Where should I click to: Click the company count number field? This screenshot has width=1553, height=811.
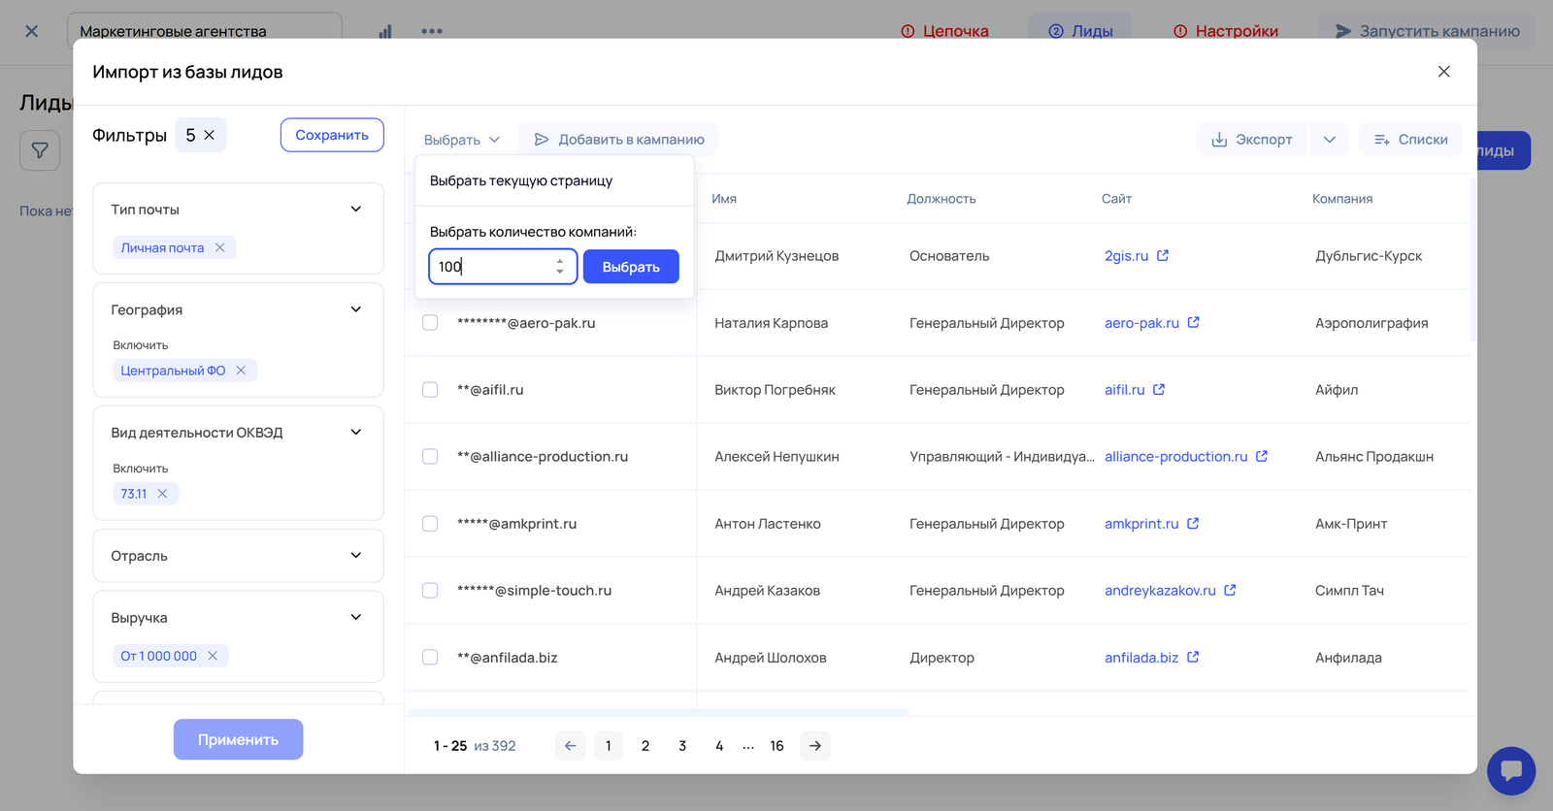(x=492, y=267)
